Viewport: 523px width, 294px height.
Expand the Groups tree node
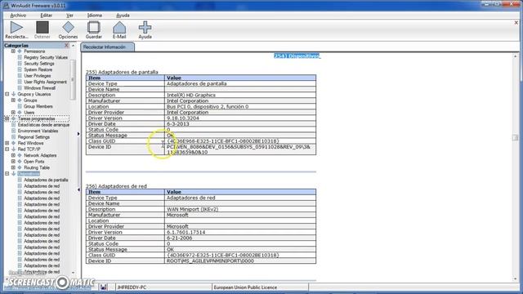pos(13,100)
